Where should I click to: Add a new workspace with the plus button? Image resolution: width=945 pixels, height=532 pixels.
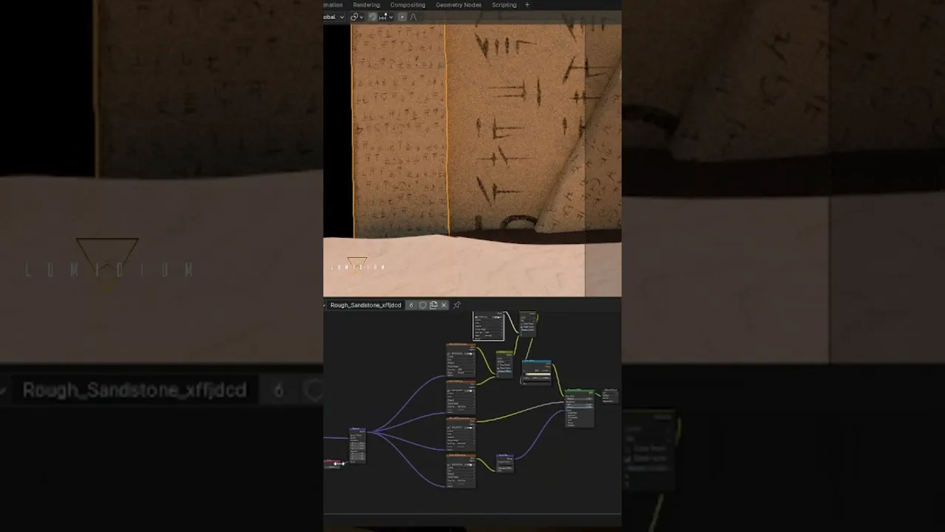527,5
